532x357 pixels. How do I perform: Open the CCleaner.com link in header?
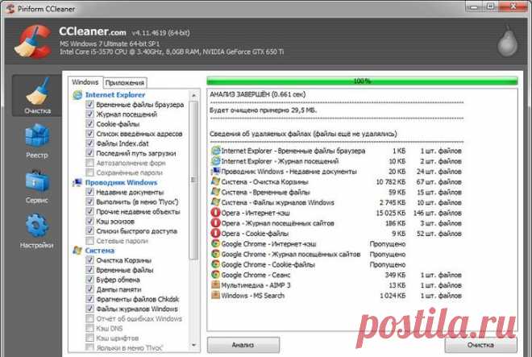click(x=92, y=31)
